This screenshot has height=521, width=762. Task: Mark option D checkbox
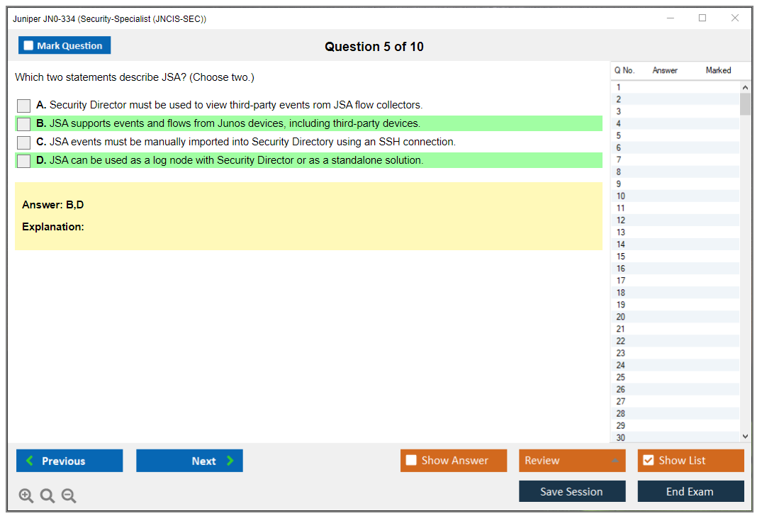click(x=24, y=161)
